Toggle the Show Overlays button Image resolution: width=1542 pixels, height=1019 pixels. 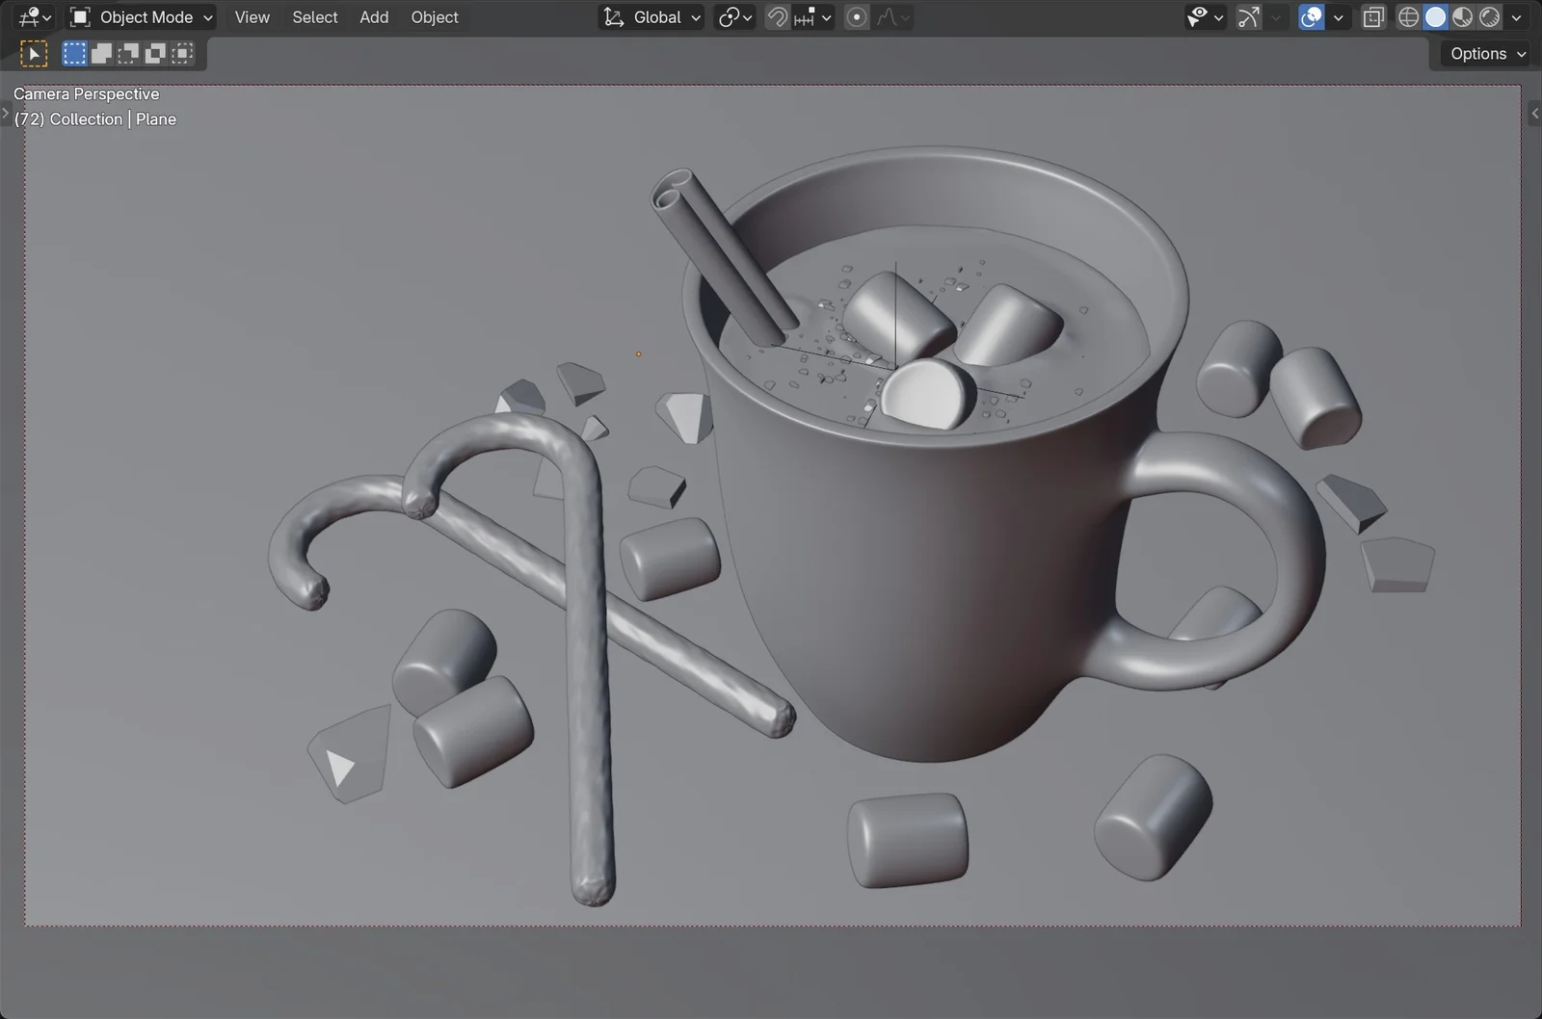[x=1311, y=16]
